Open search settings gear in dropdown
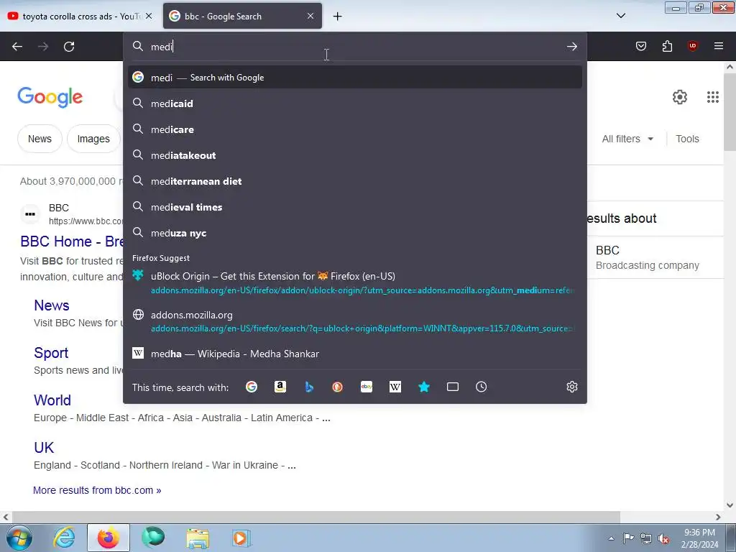 coord(571,387)
